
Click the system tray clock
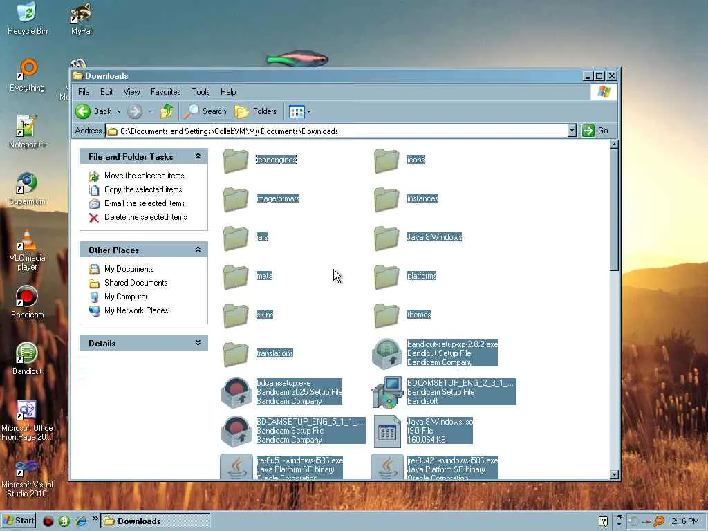tap(684, 521)
